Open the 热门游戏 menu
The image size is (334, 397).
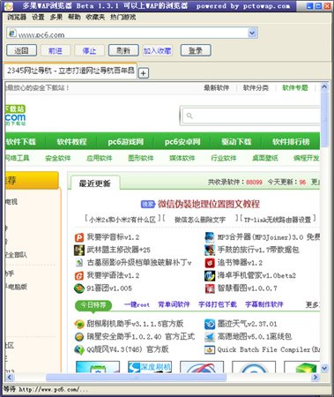(122, 18)
